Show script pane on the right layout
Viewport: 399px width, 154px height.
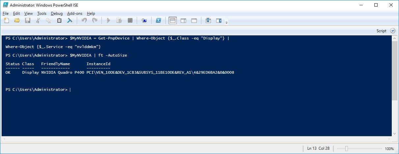tap(184, 21)
